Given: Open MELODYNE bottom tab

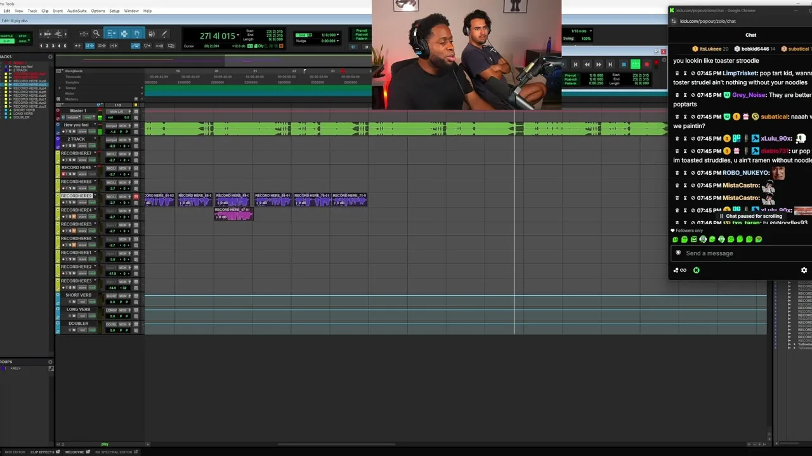Looking at the screenshot, I should coord(77,452).
